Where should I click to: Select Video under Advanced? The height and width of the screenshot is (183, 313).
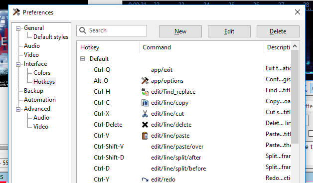click(x=41, y=127)
